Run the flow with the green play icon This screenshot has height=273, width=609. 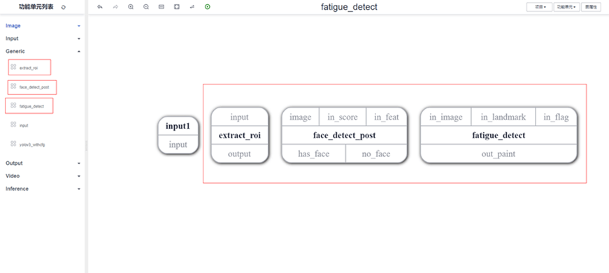click(x=208, y=6)
